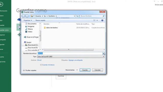Click the WinuE author link
Image resolution: width=163 pixels, height=92 pixels.
pyautogui.click(x=39, y=60)
